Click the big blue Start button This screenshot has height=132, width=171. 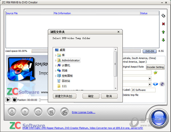click(x=159, y=119)
